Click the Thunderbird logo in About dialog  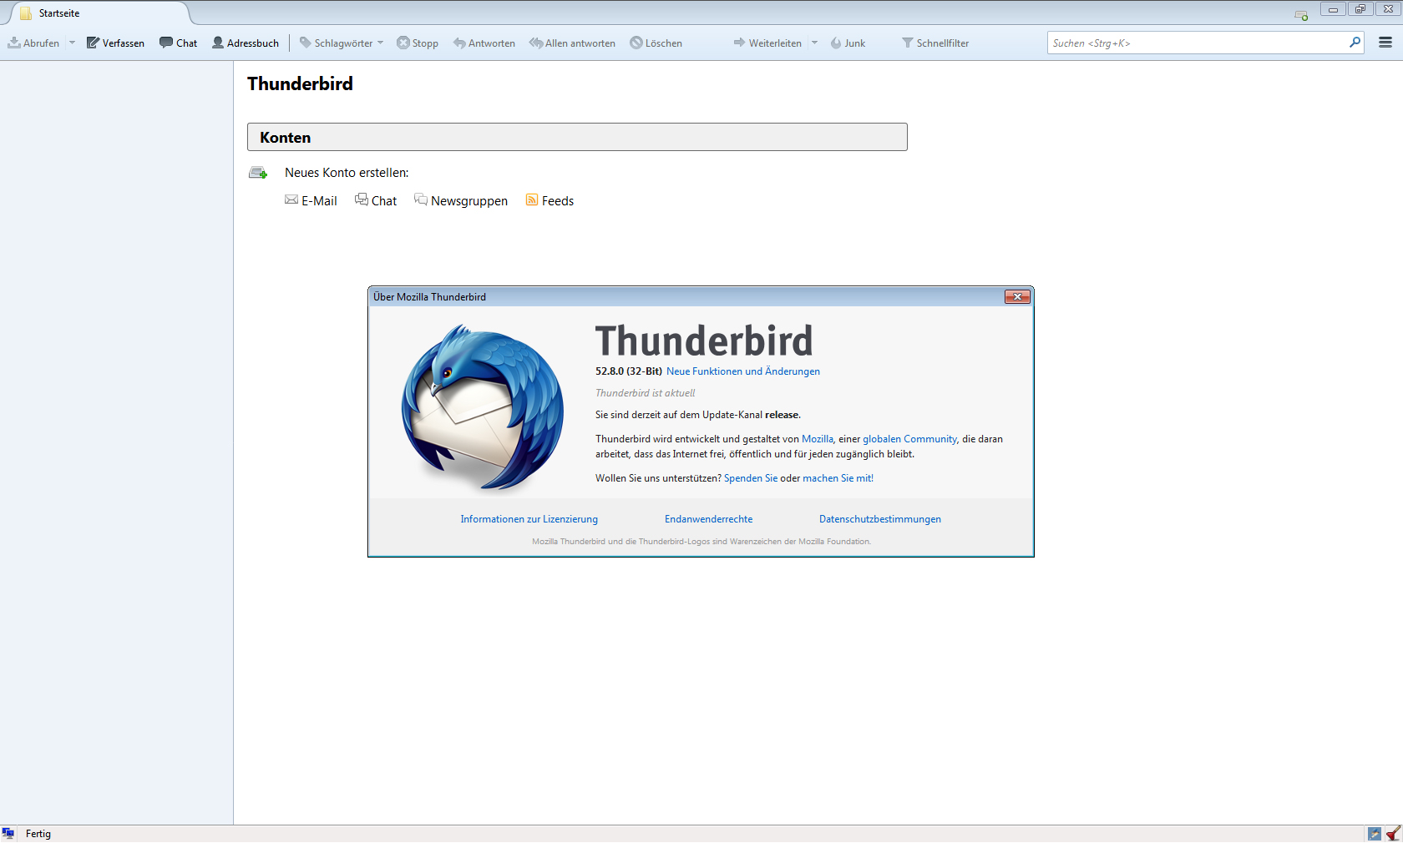click(x=483, y=407)
